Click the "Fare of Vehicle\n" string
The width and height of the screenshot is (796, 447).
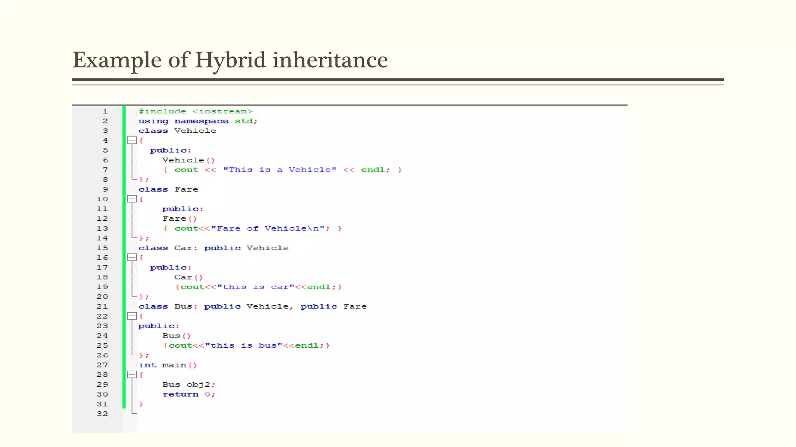(x=268, y=229)
